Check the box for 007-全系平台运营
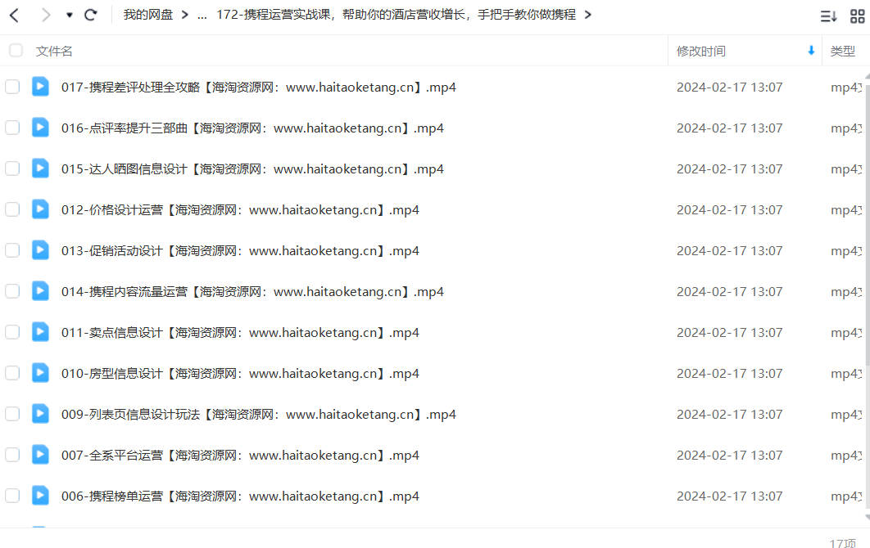The height and width of the screenshot is (548, 870). (12, 455)
